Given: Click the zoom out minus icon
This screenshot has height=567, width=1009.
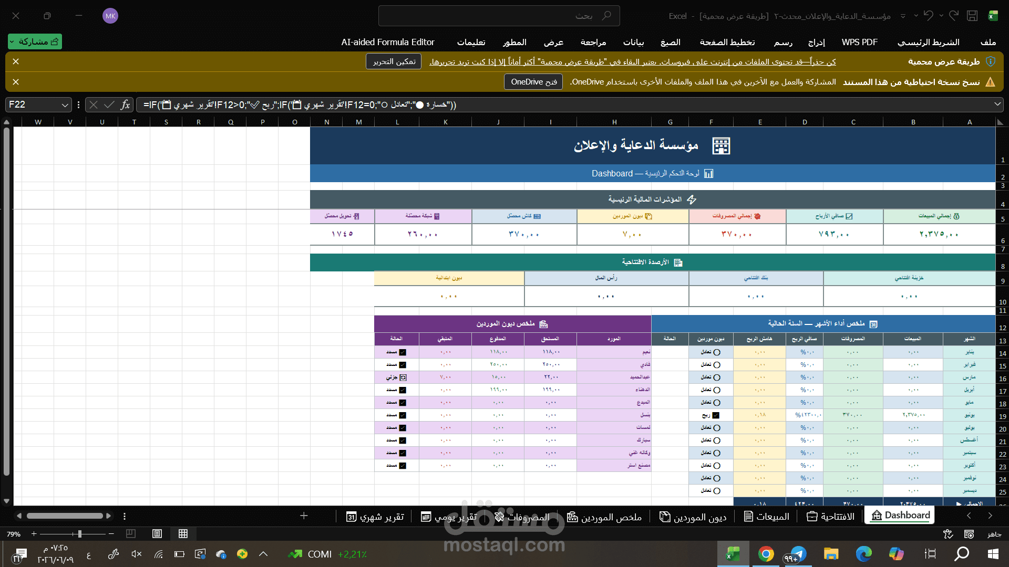Looking at the screenshot, I should click(111, 534).
